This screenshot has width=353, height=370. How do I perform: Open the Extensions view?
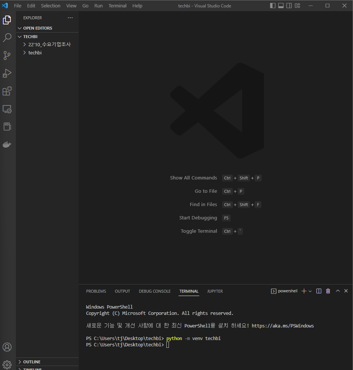click(7, 91)
